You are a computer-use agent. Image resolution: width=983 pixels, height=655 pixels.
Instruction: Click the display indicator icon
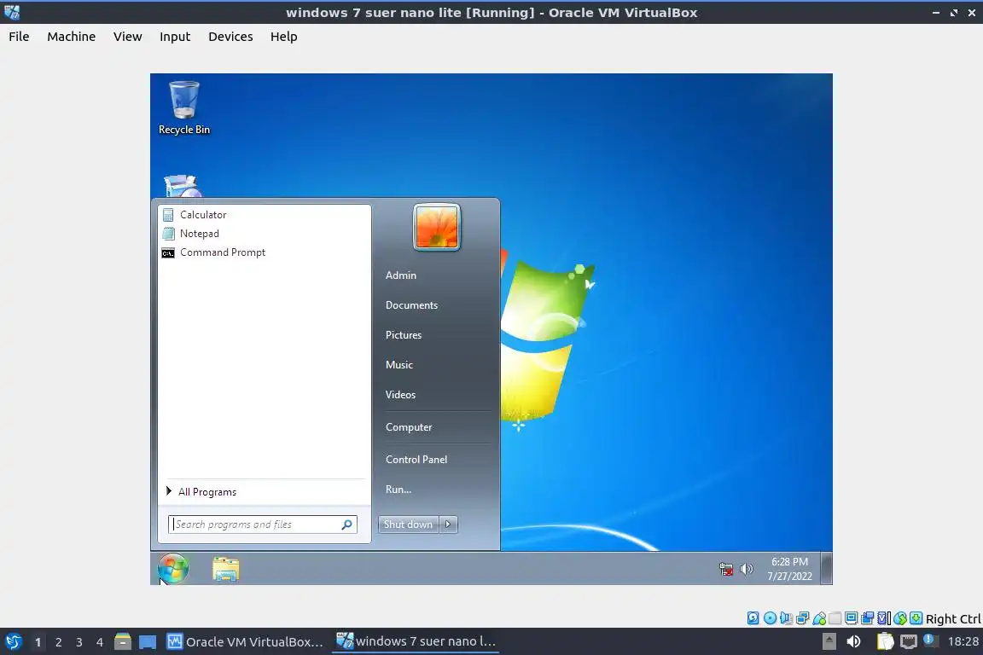point(852,618)
